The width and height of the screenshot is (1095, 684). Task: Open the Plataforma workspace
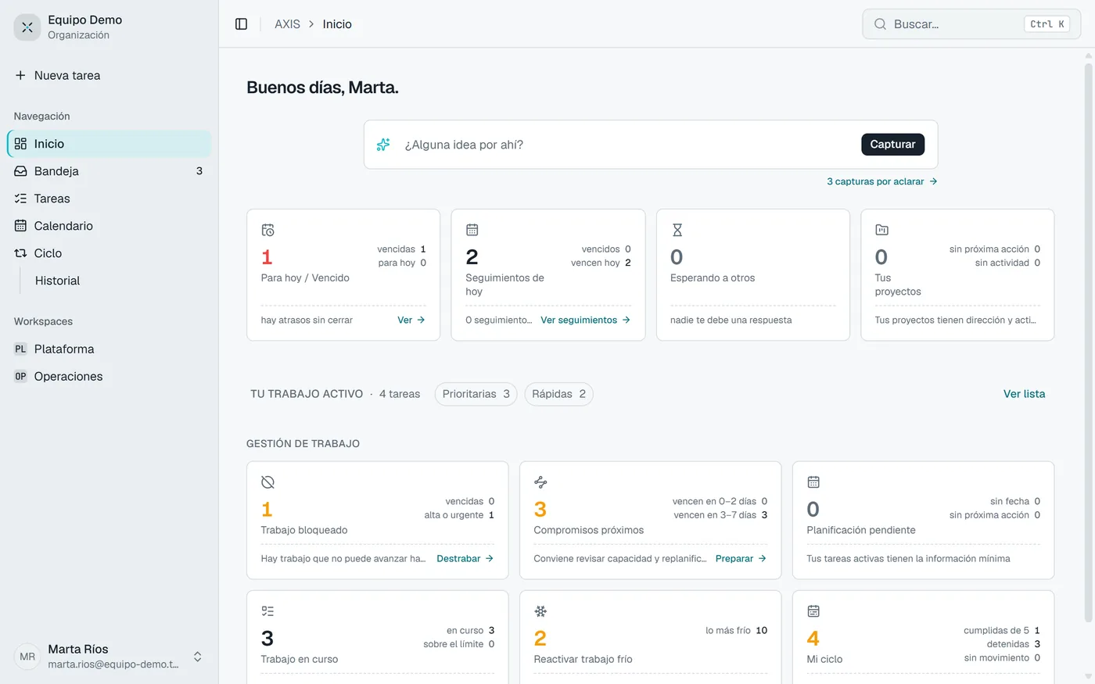(109, 349)
